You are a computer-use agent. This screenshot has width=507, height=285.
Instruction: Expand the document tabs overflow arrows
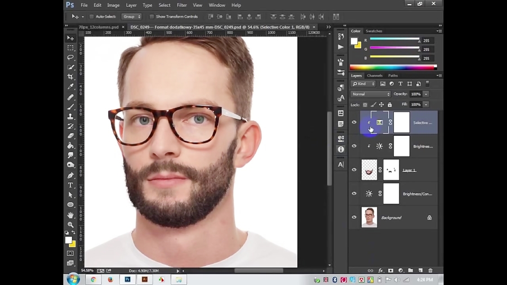coord(328,27)
